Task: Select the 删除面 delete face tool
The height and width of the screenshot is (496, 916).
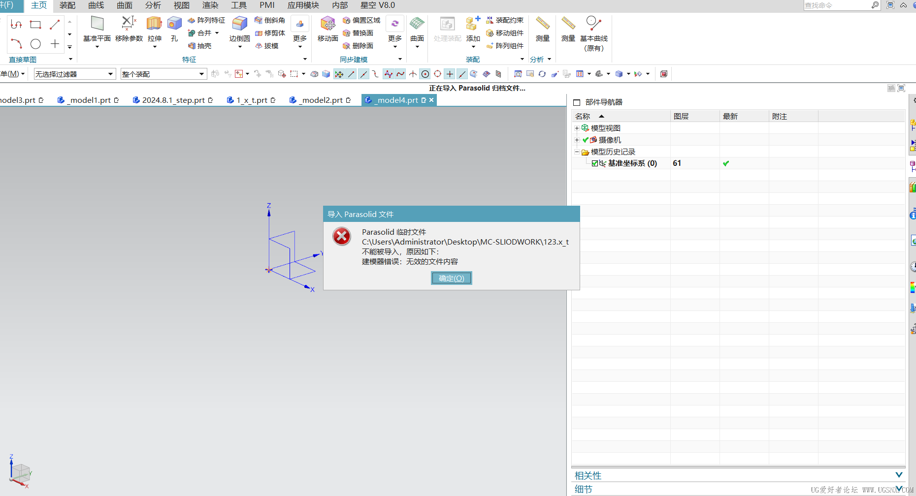Action: click(x=358, y=46)
